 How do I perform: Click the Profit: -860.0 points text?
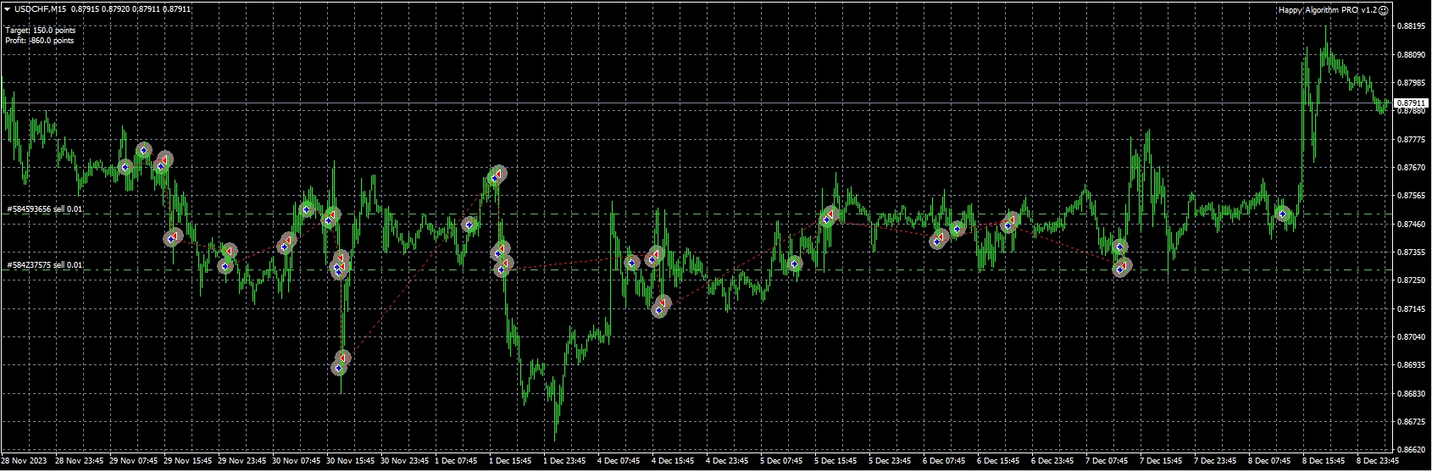39,41
